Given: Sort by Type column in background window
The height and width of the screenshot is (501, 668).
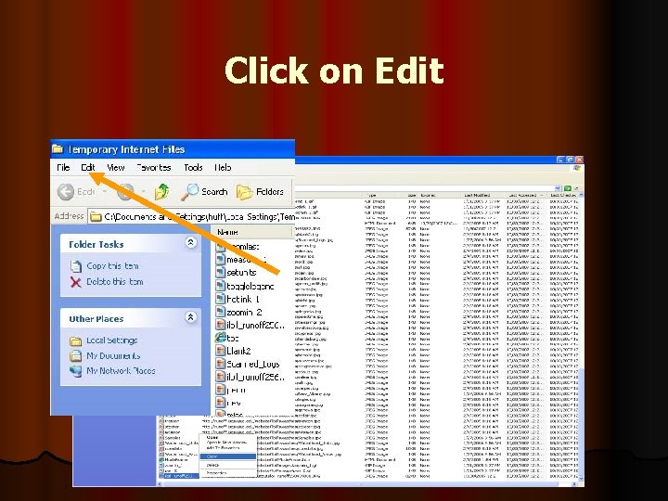Looking at the screenshot, I should (x=371, y=195).
